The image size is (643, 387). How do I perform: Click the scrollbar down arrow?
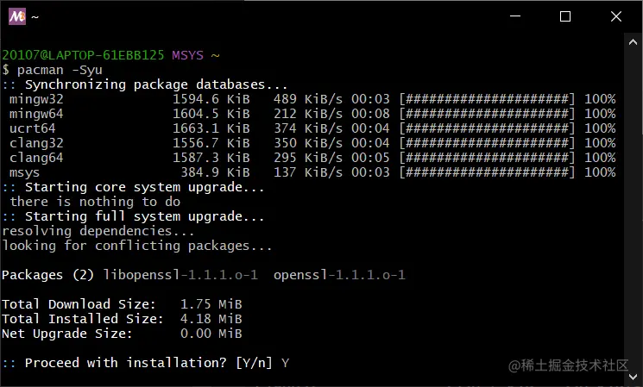click(x=633, y=377)
